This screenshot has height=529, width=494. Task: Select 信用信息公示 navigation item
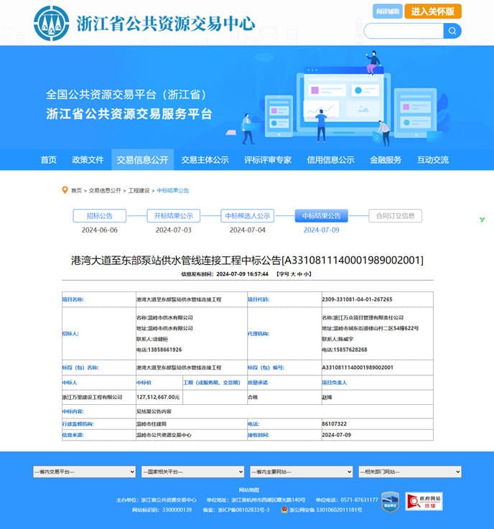click(330, 159)
